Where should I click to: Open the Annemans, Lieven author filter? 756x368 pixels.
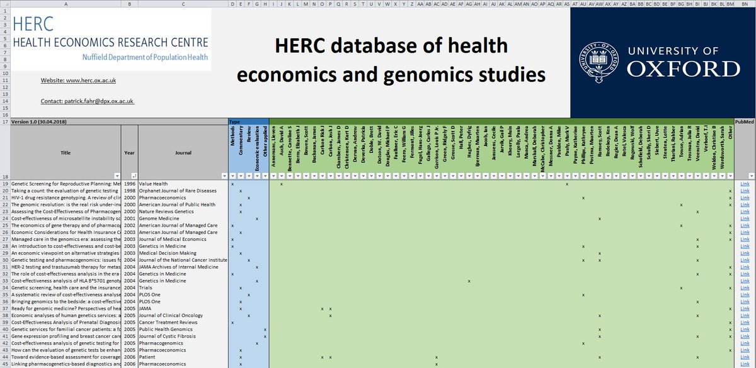tap(273, 176)
